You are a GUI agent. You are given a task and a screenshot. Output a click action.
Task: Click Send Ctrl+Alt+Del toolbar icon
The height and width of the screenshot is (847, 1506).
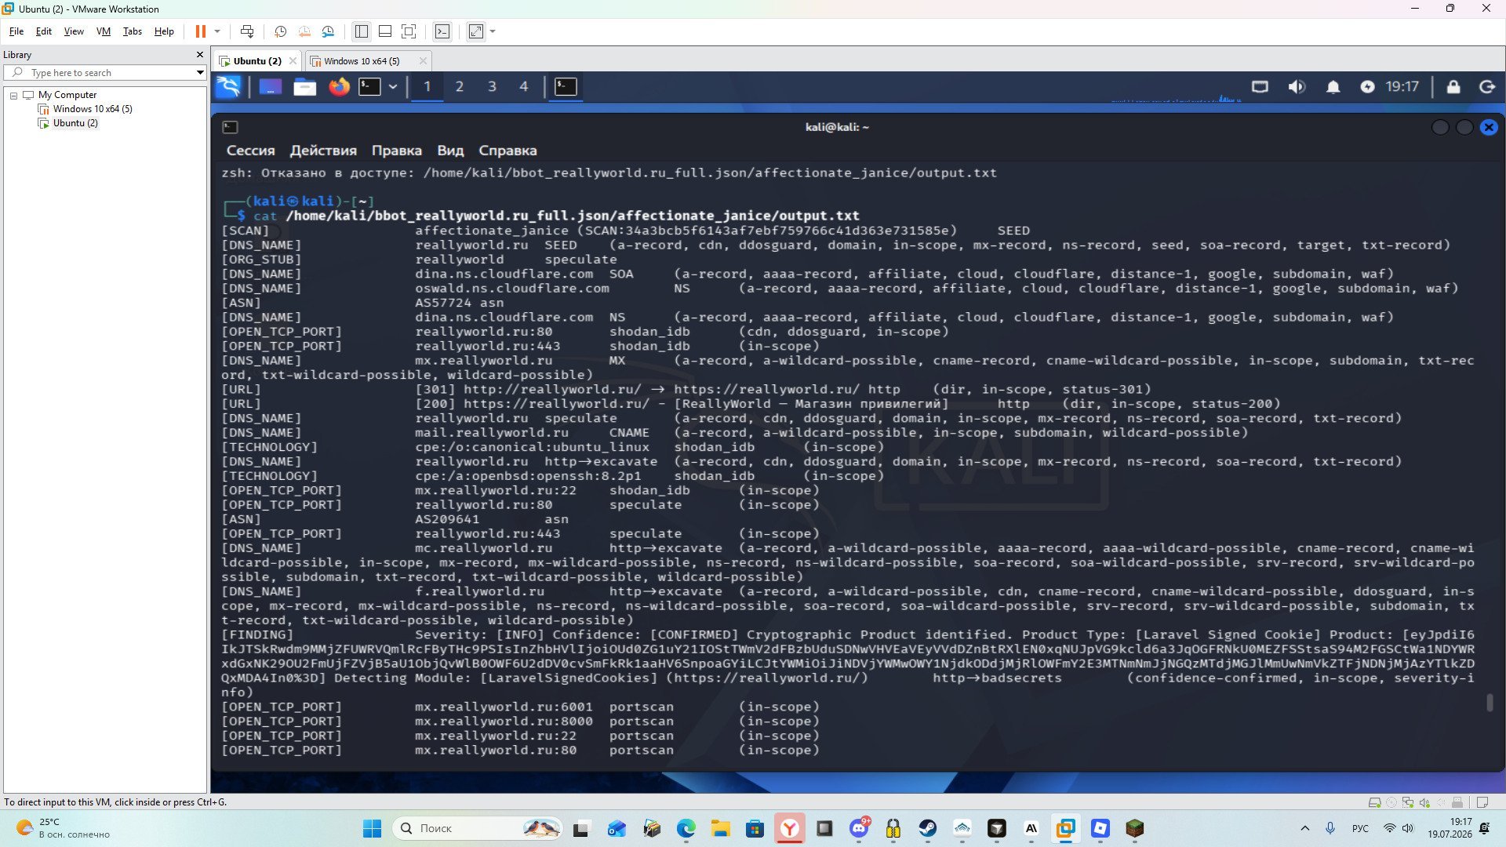[247, 31]
